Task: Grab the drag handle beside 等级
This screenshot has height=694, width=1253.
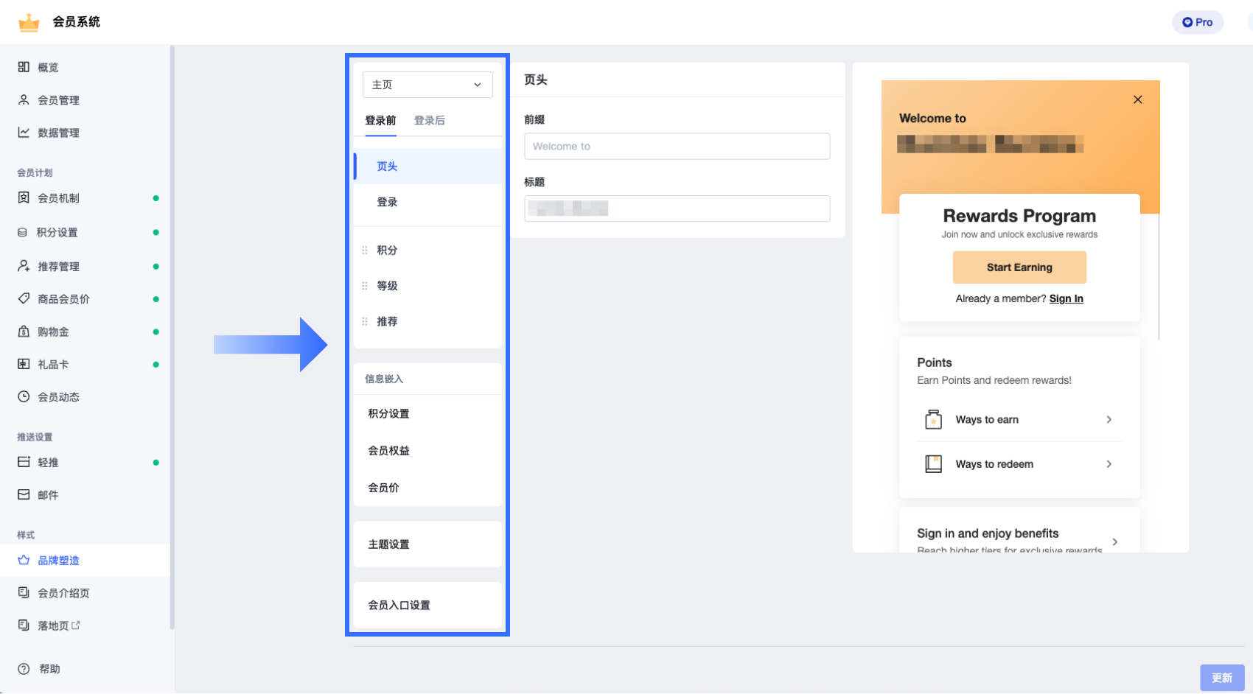Action: [365, 286]
